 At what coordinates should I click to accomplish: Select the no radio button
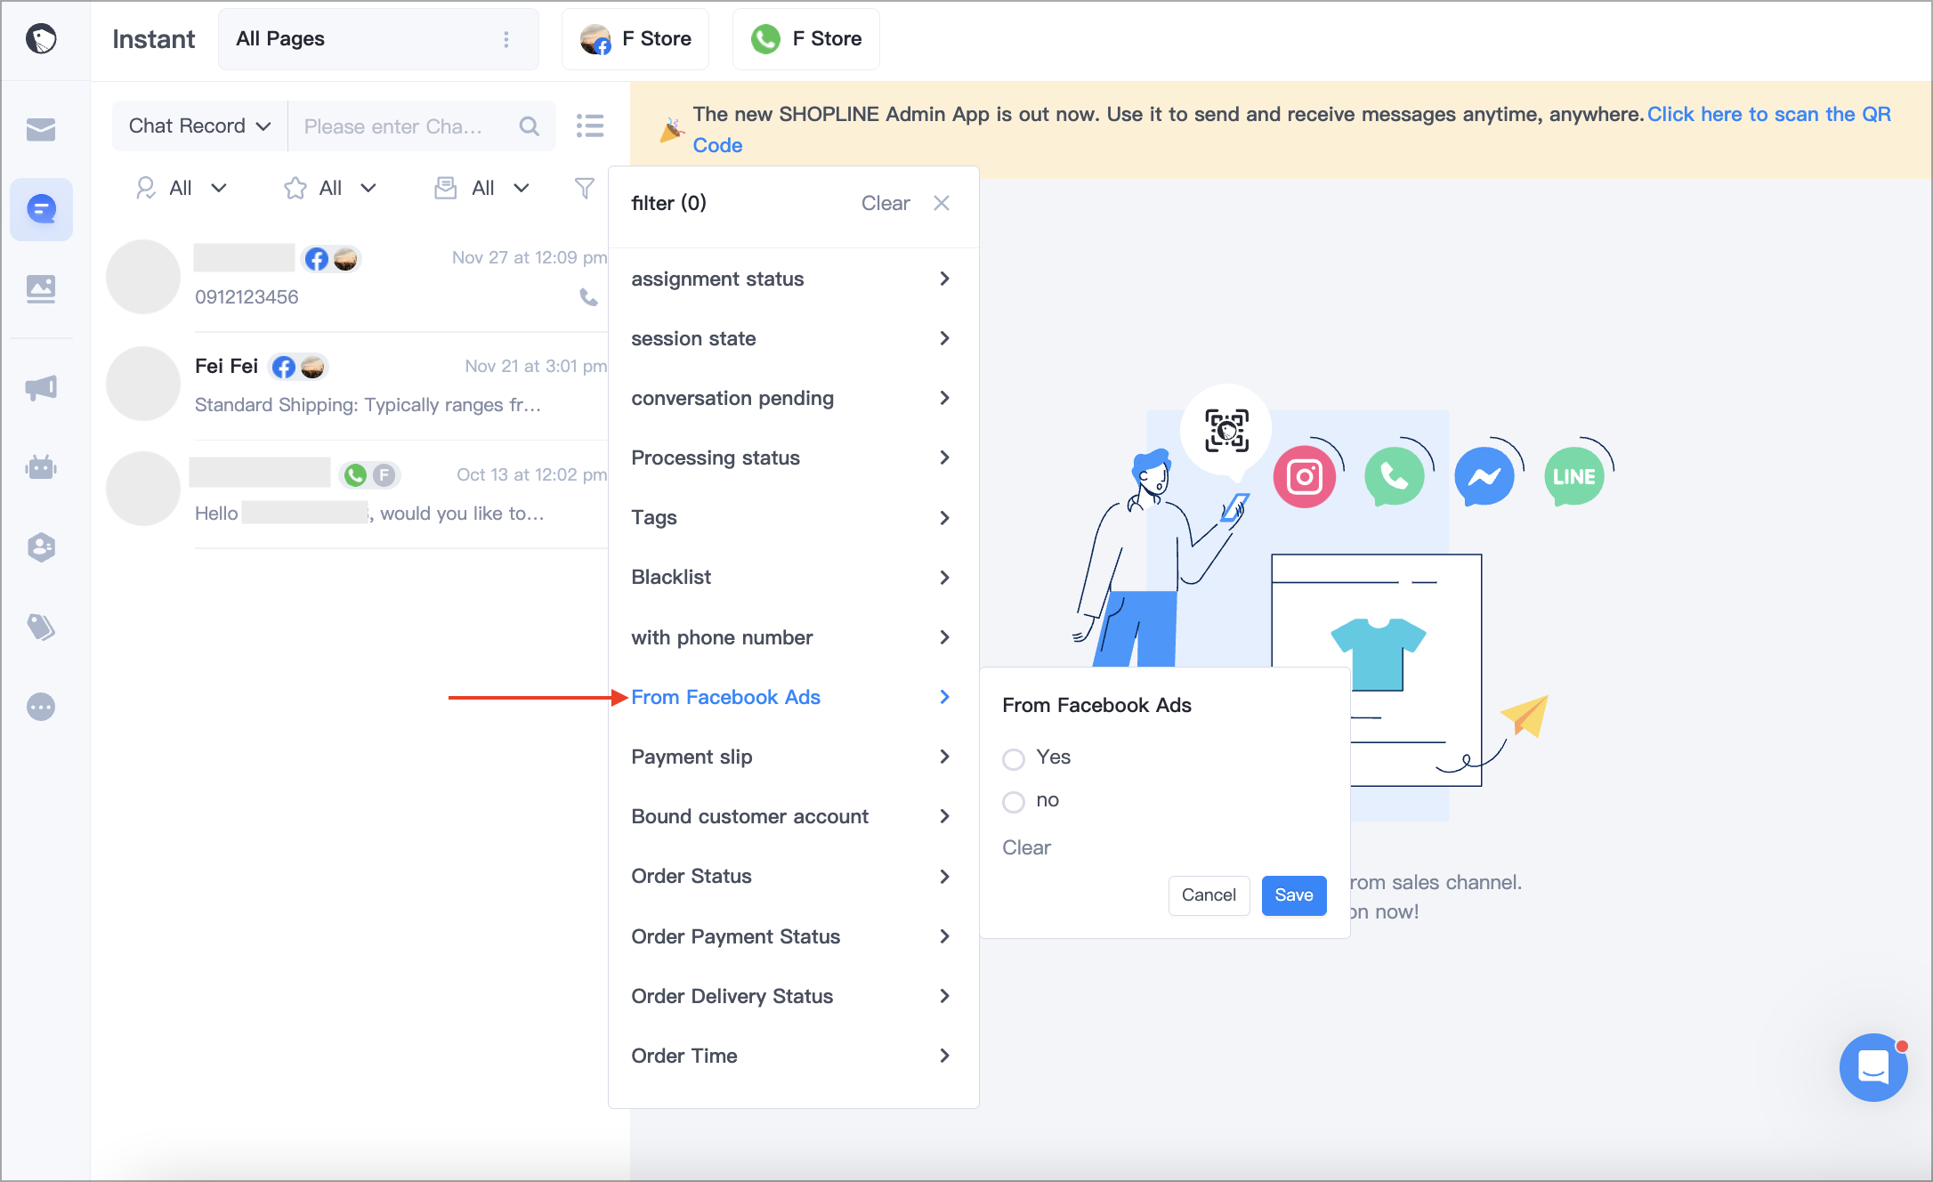pyautogui.click(x=1013, y=802)
